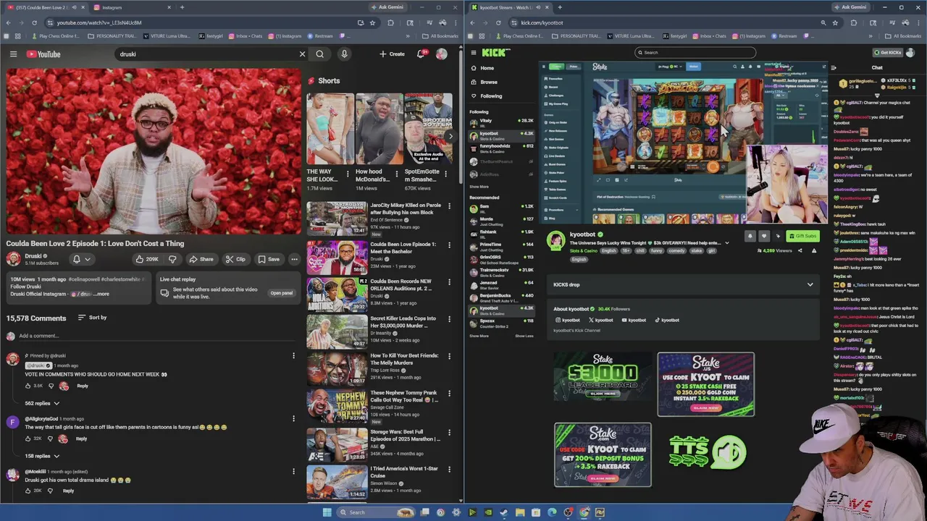This screenshot has width=927, height=521.
Task: Open the THE WAY SHE LOOK... short
Action: [330, 141]
